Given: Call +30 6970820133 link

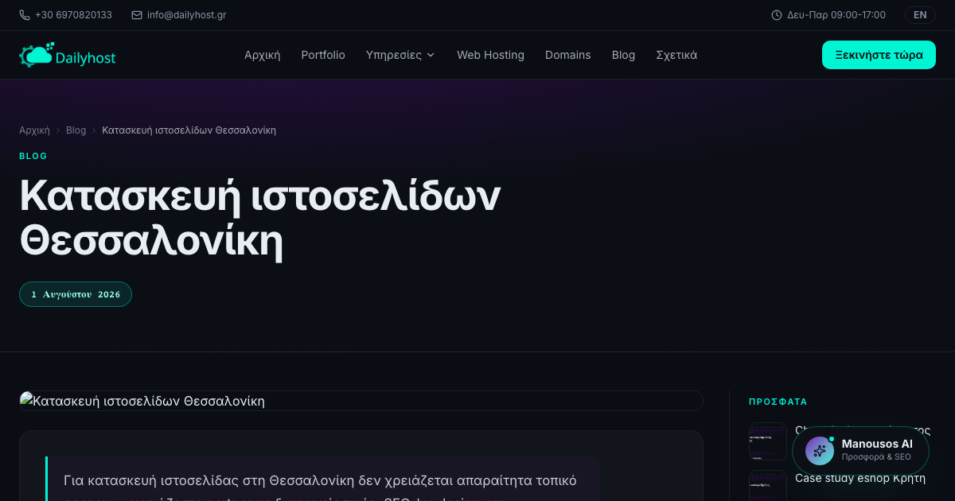Looking at the screenshot, I should [73, 15].
